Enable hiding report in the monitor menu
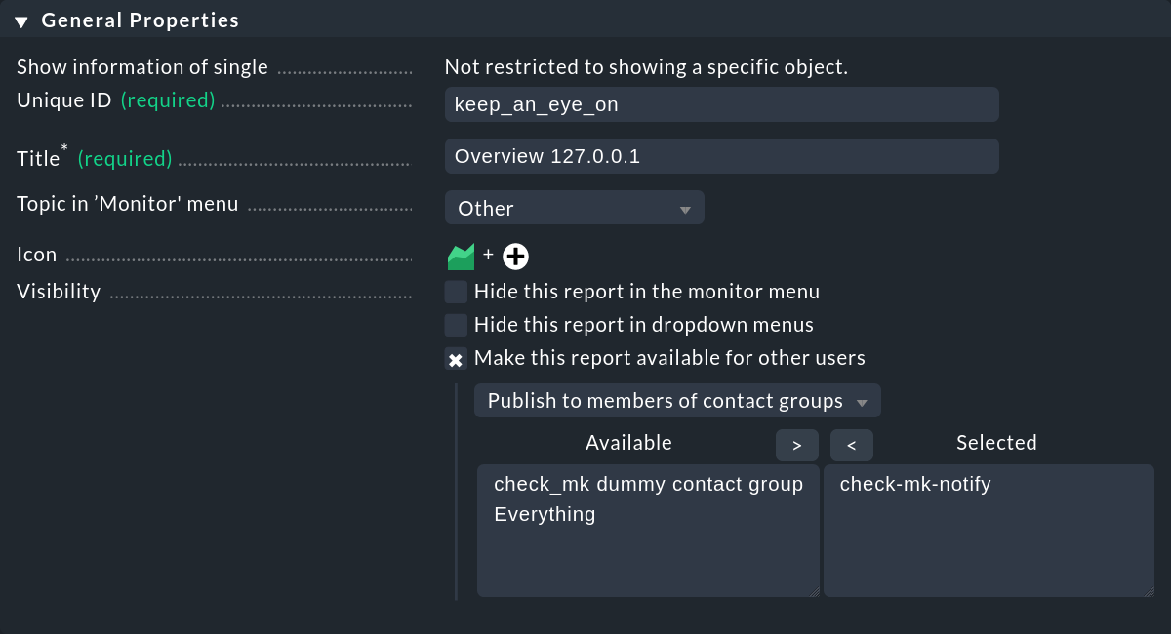Image resolution: width=1171 pixels, height=634 pixels. tap(455, 292)
